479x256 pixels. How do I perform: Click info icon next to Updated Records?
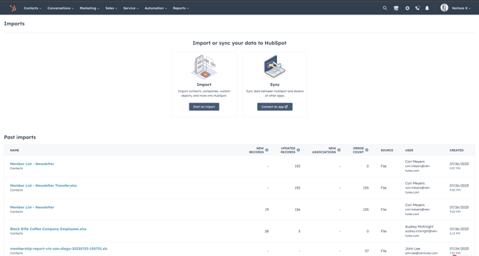click(x=298, y=150)
